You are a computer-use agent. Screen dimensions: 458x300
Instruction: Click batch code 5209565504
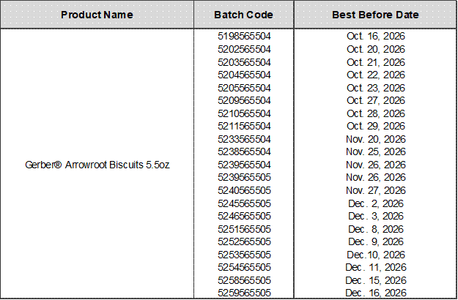click(x=244, y=100)
